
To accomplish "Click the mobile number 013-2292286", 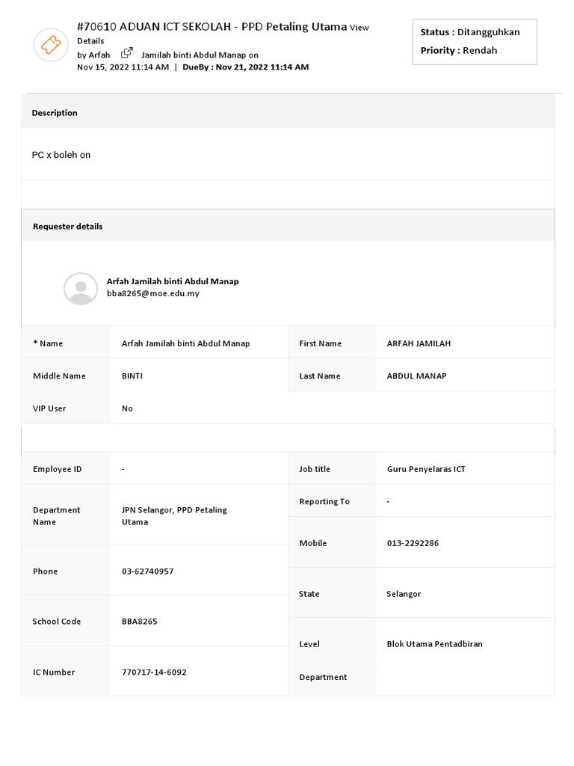I will pos(413,543).
